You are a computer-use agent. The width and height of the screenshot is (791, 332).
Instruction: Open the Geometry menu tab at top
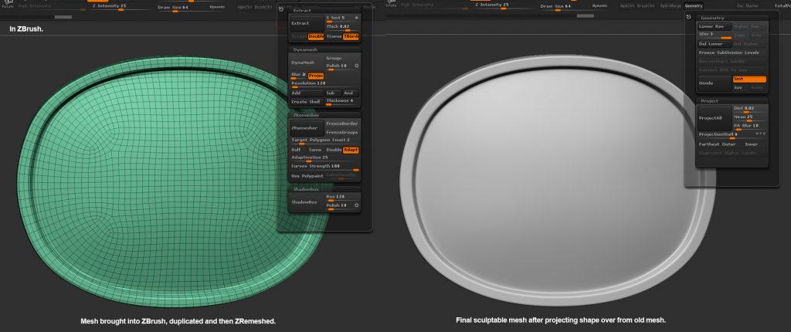(694, 6)
